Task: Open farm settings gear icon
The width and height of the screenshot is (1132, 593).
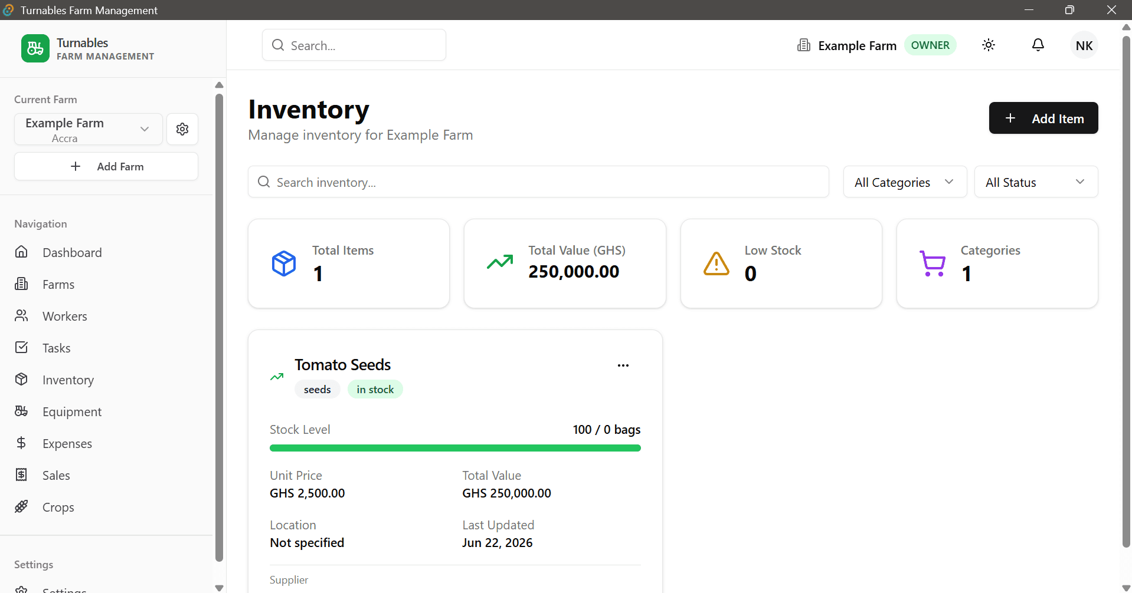Action: [x=182, y=129]
